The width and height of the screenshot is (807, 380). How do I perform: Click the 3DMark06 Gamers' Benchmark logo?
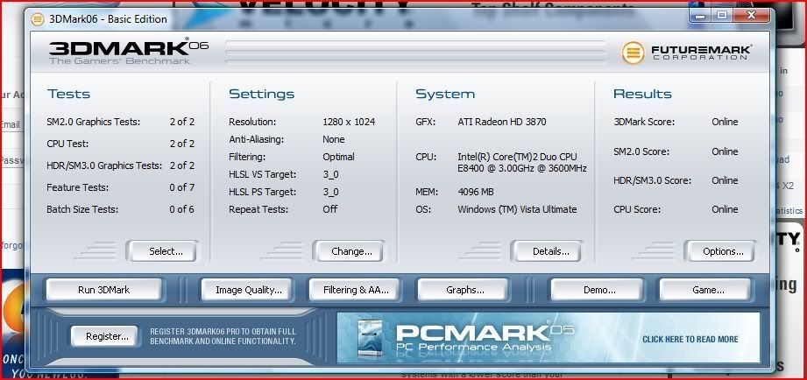129,51
